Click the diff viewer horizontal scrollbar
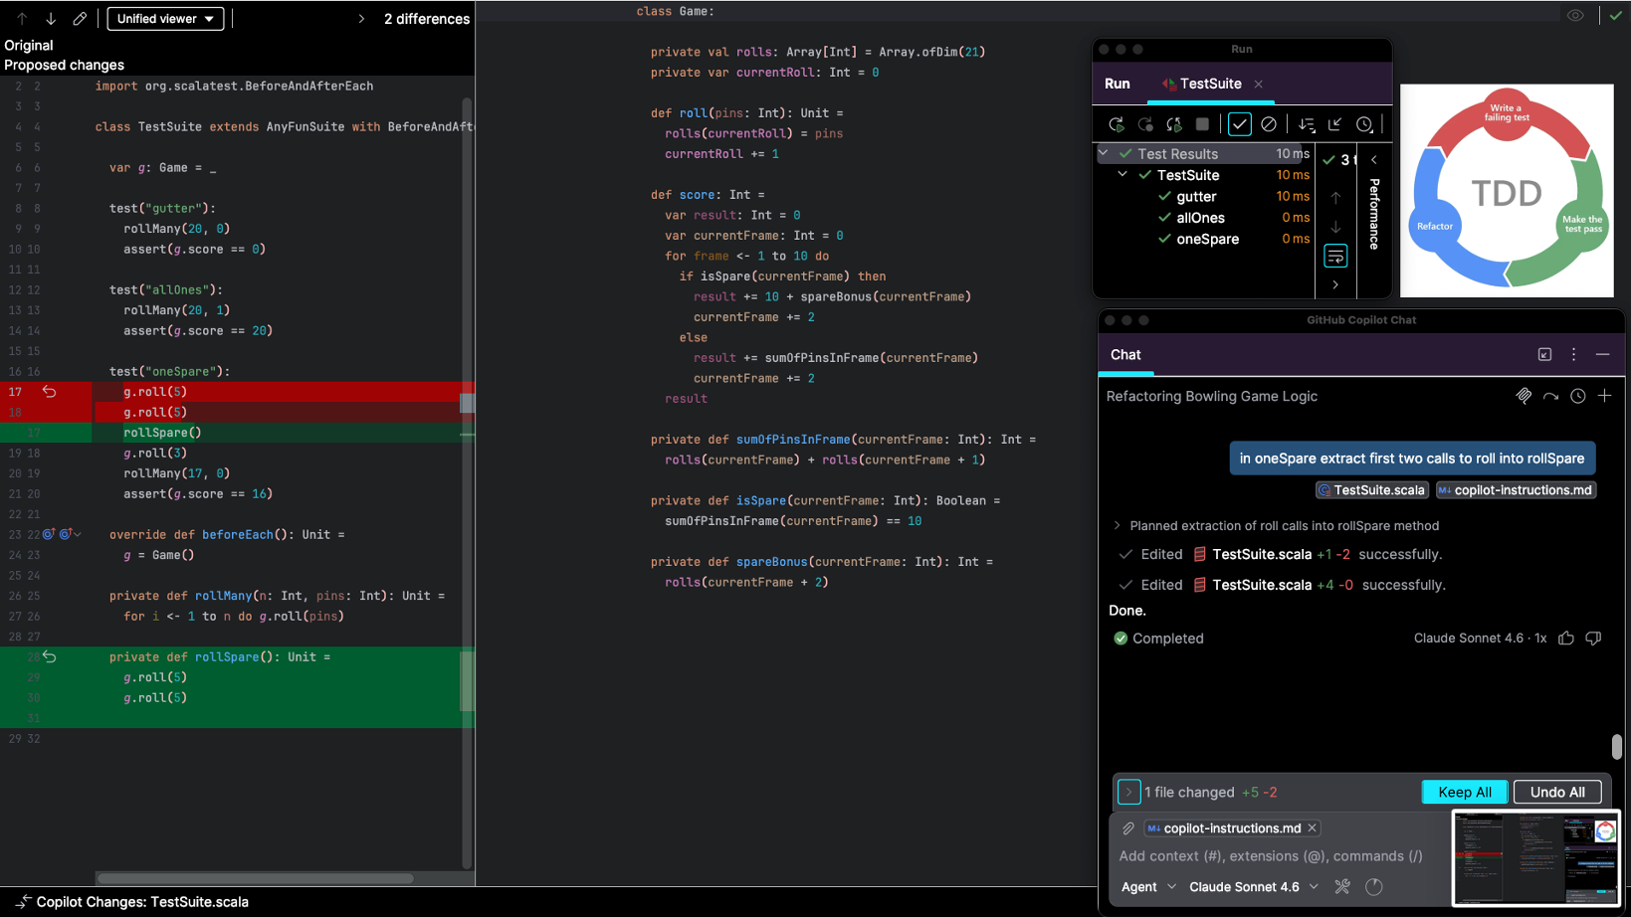The image size is (1631, 917). tap(255, 878)
